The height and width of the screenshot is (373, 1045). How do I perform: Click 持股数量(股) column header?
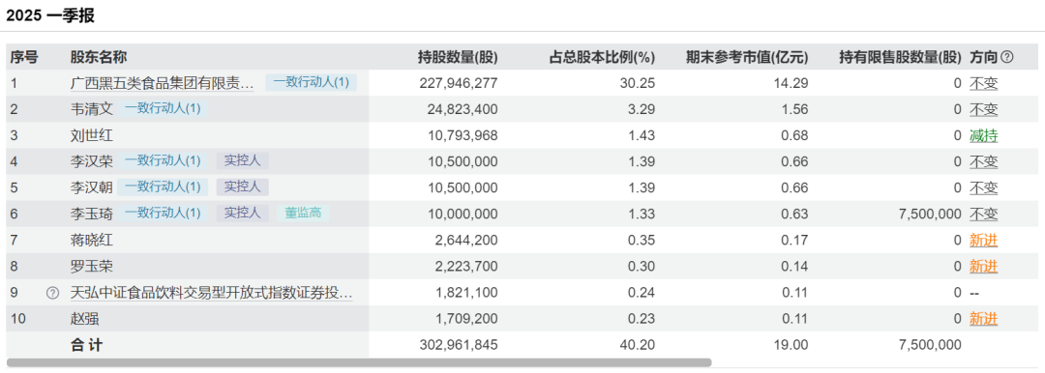pyautogui.click(x=457, y=57)
